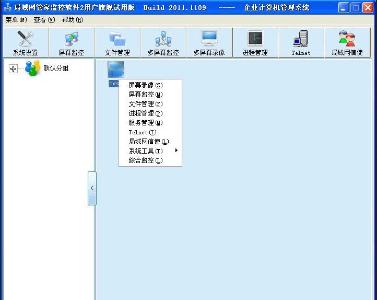Open 屏幕监控 screen monitor toolbar icon
The width and height of the screenshot is (377, 300).
[x=72, y=42]
